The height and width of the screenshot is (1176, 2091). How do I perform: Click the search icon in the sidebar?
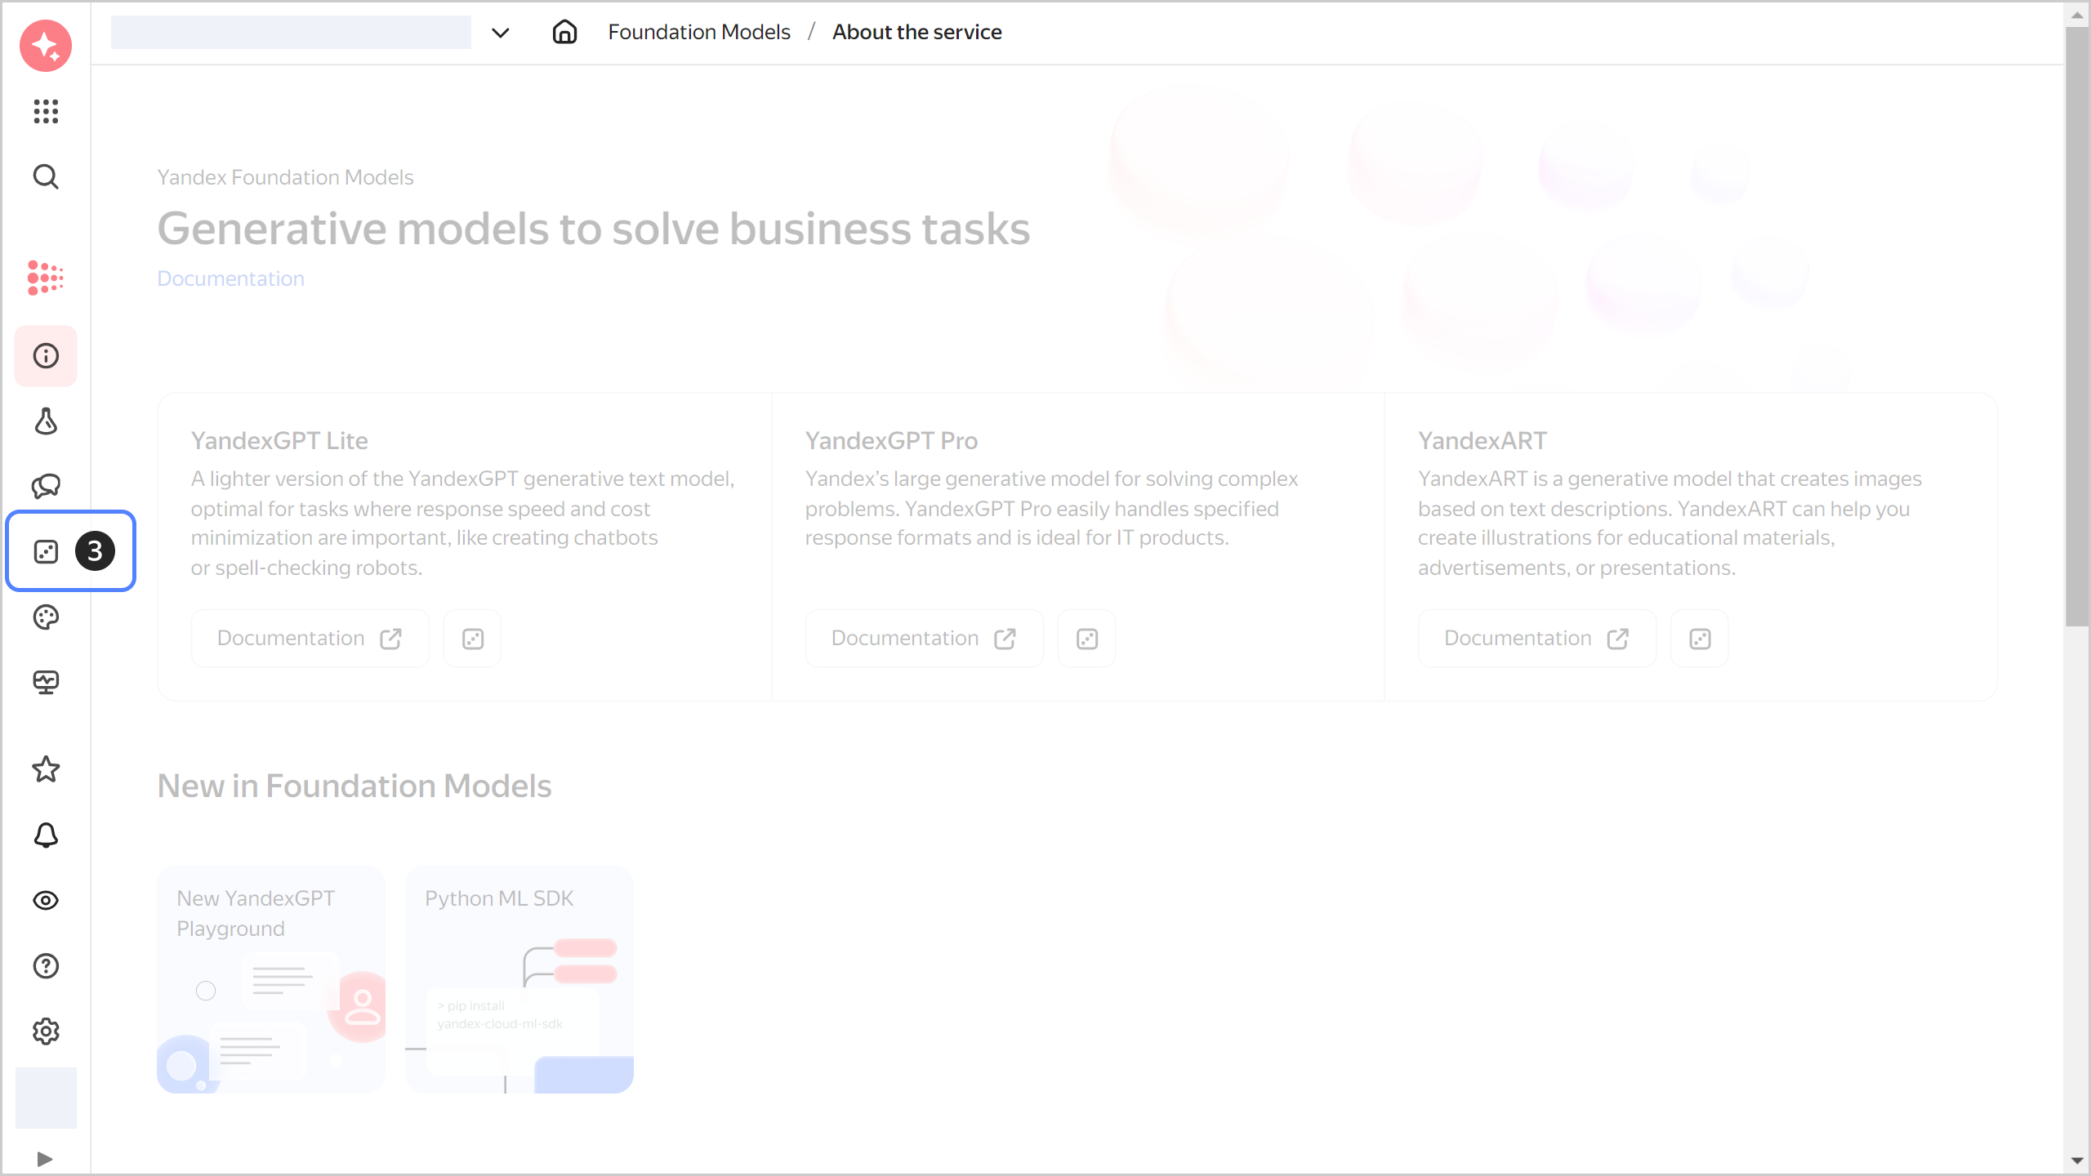pos(46,176)
